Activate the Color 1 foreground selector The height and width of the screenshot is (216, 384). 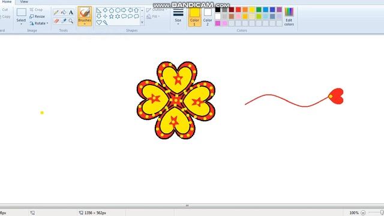(x=194, y=17)
